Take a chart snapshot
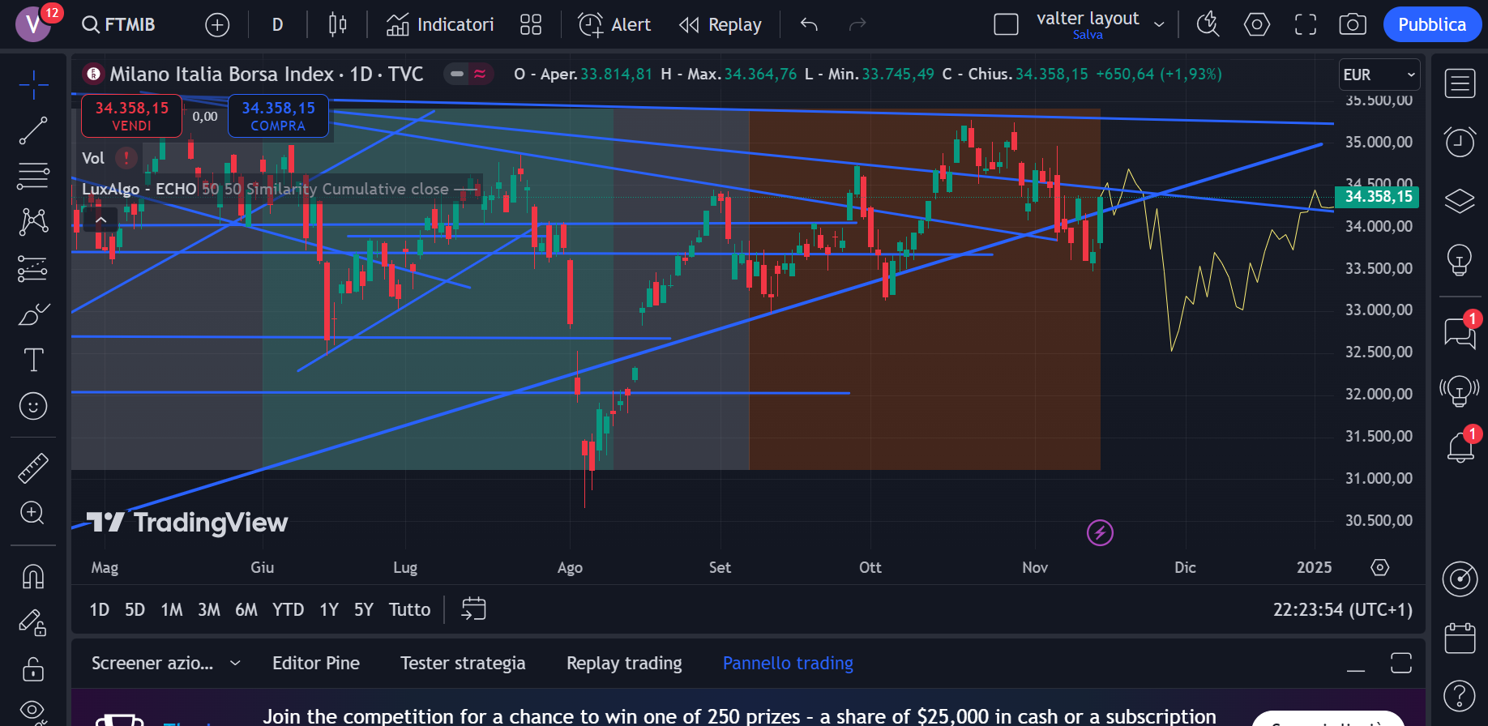The image size is (1488, 726). pyautogui.click(x=1353, y=25)
